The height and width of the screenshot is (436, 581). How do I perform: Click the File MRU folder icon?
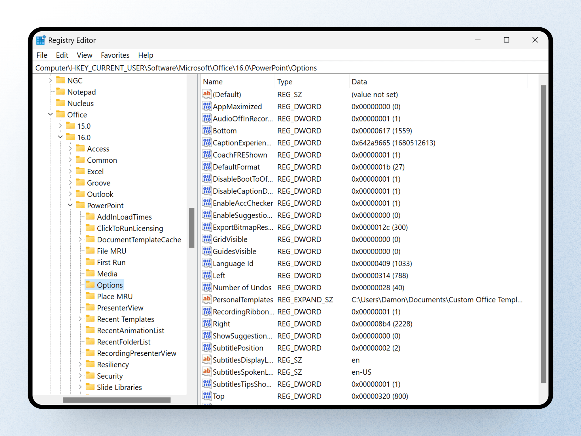[x=90, y=250]
